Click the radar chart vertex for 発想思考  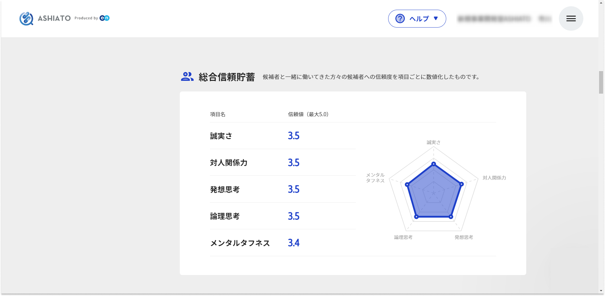451,216
